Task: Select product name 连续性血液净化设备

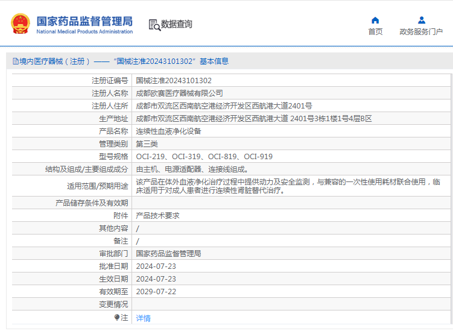Action: [168, 131]
